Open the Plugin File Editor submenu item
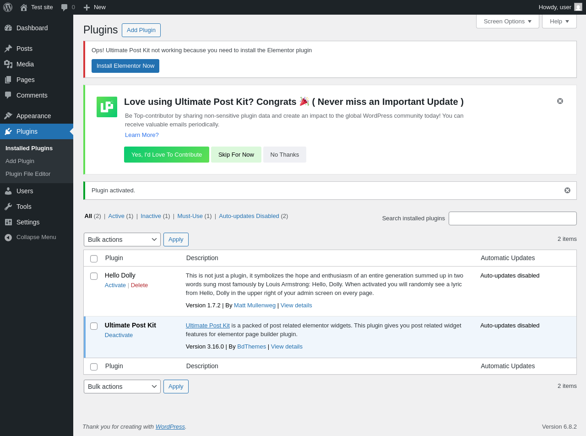Screen dimensions: 586x436 click(28, 174)
